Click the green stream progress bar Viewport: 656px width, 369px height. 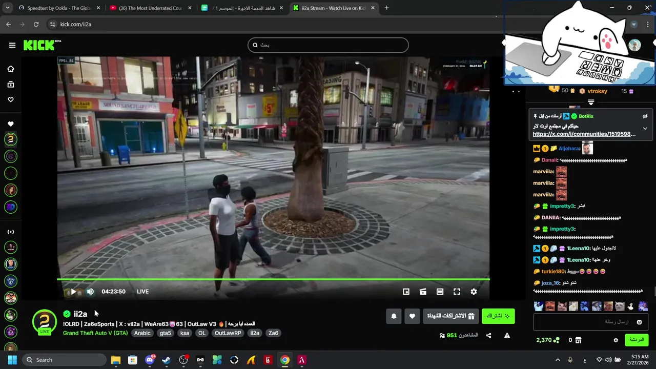coord(273,280)
